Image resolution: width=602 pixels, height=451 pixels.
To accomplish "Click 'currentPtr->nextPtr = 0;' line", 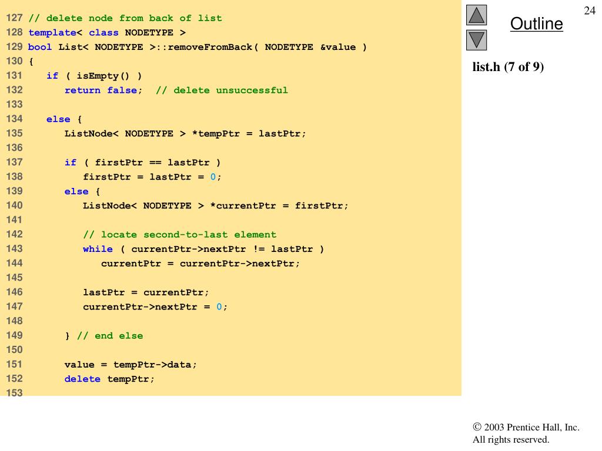I will (155, 307).
